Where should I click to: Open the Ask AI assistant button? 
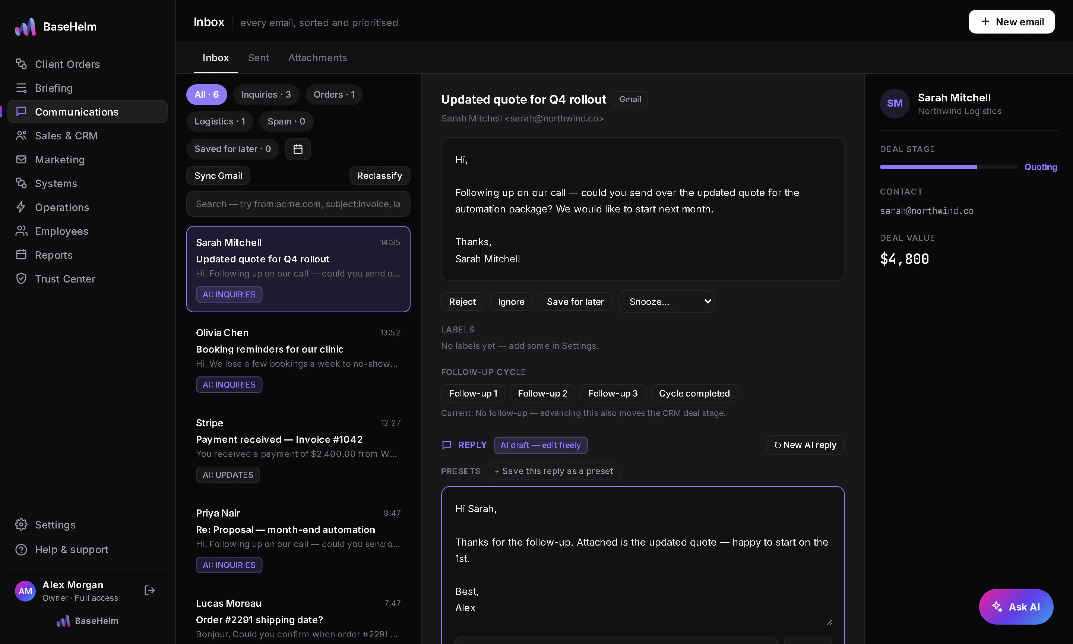pyautogui.click(x=1016, y=607)
